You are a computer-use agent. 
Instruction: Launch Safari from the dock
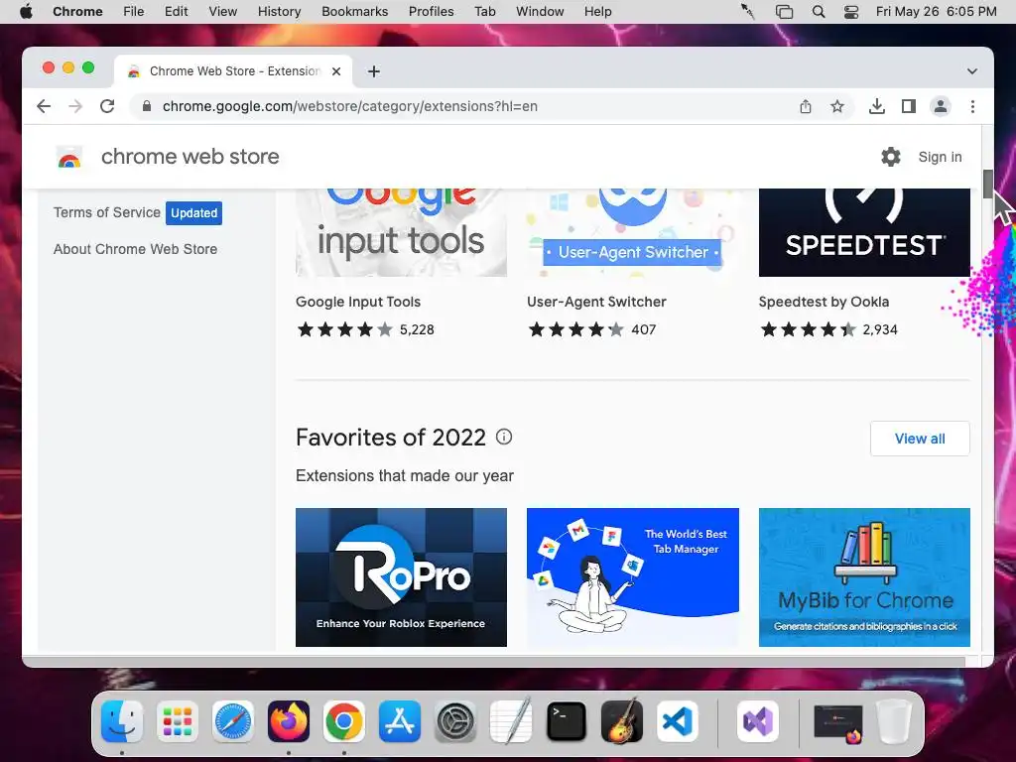point(232,721)
